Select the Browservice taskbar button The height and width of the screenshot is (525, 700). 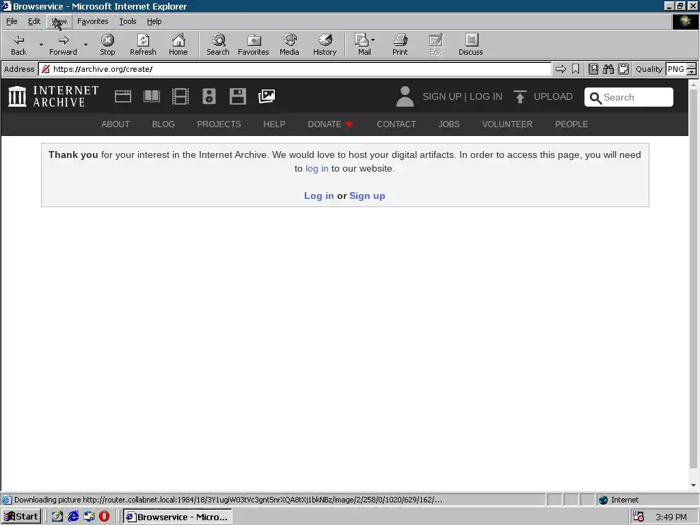tap(177, 517)
